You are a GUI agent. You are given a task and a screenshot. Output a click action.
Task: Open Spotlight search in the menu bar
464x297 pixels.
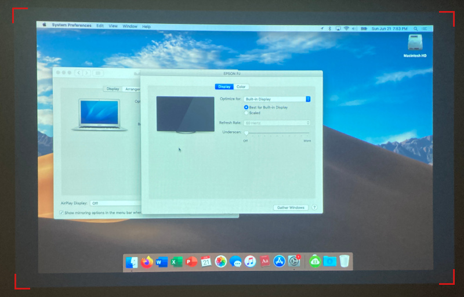[415, 28]
